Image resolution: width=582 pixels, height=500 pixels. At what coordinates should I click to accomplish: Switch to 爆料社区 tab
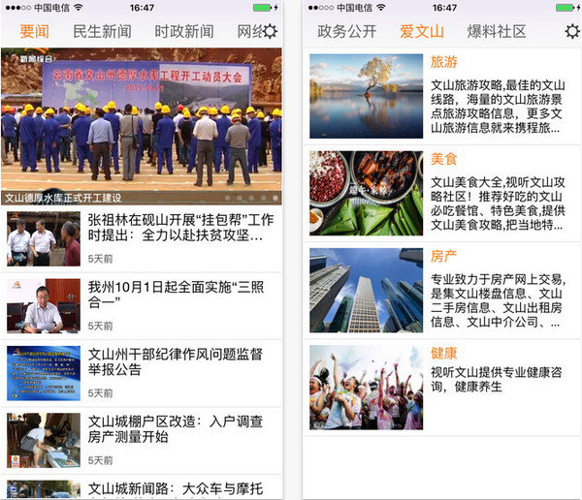[x=497, y=32]
